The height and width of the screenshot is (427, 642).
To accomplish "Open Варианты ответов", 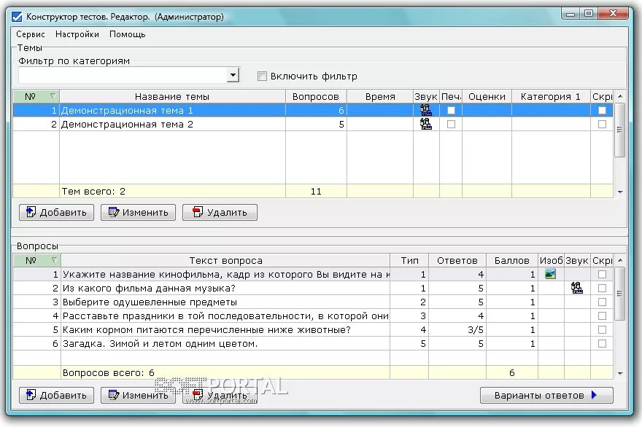I will click(x=546, y=395).
